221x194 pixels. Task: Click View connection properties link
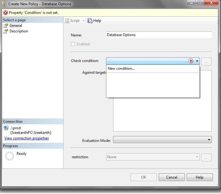tap(26, 138)
